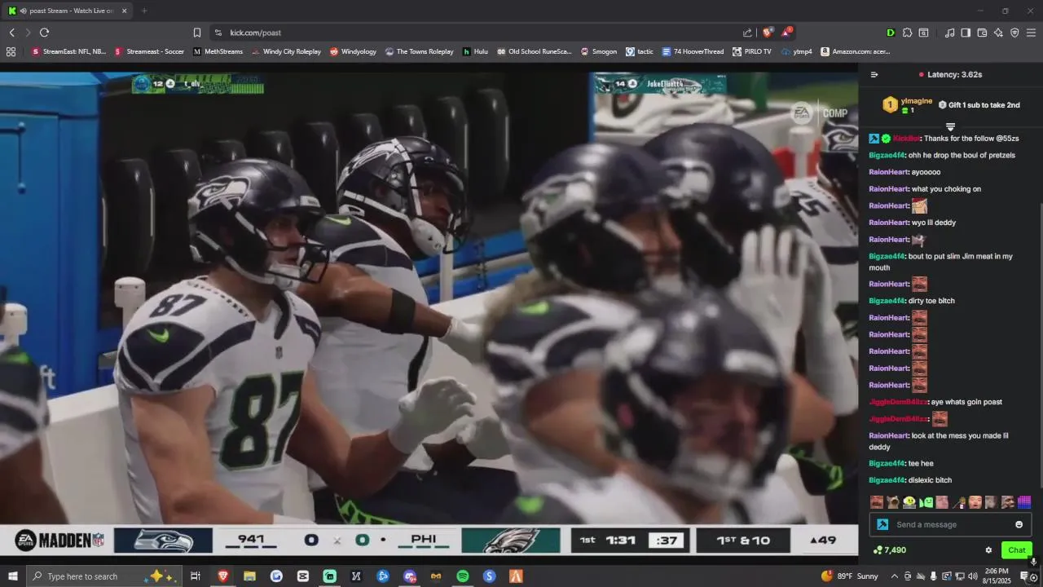
Task: Click the blue gavel chat identity badge
Action: pos(882,524)
